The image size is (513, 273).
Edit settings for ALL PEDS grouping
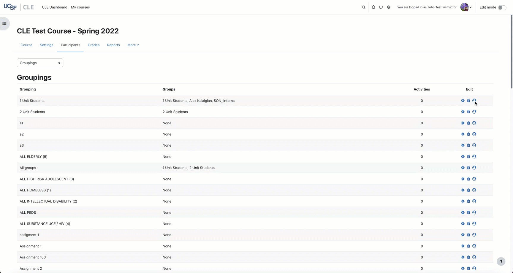click(x=463, y=212)
